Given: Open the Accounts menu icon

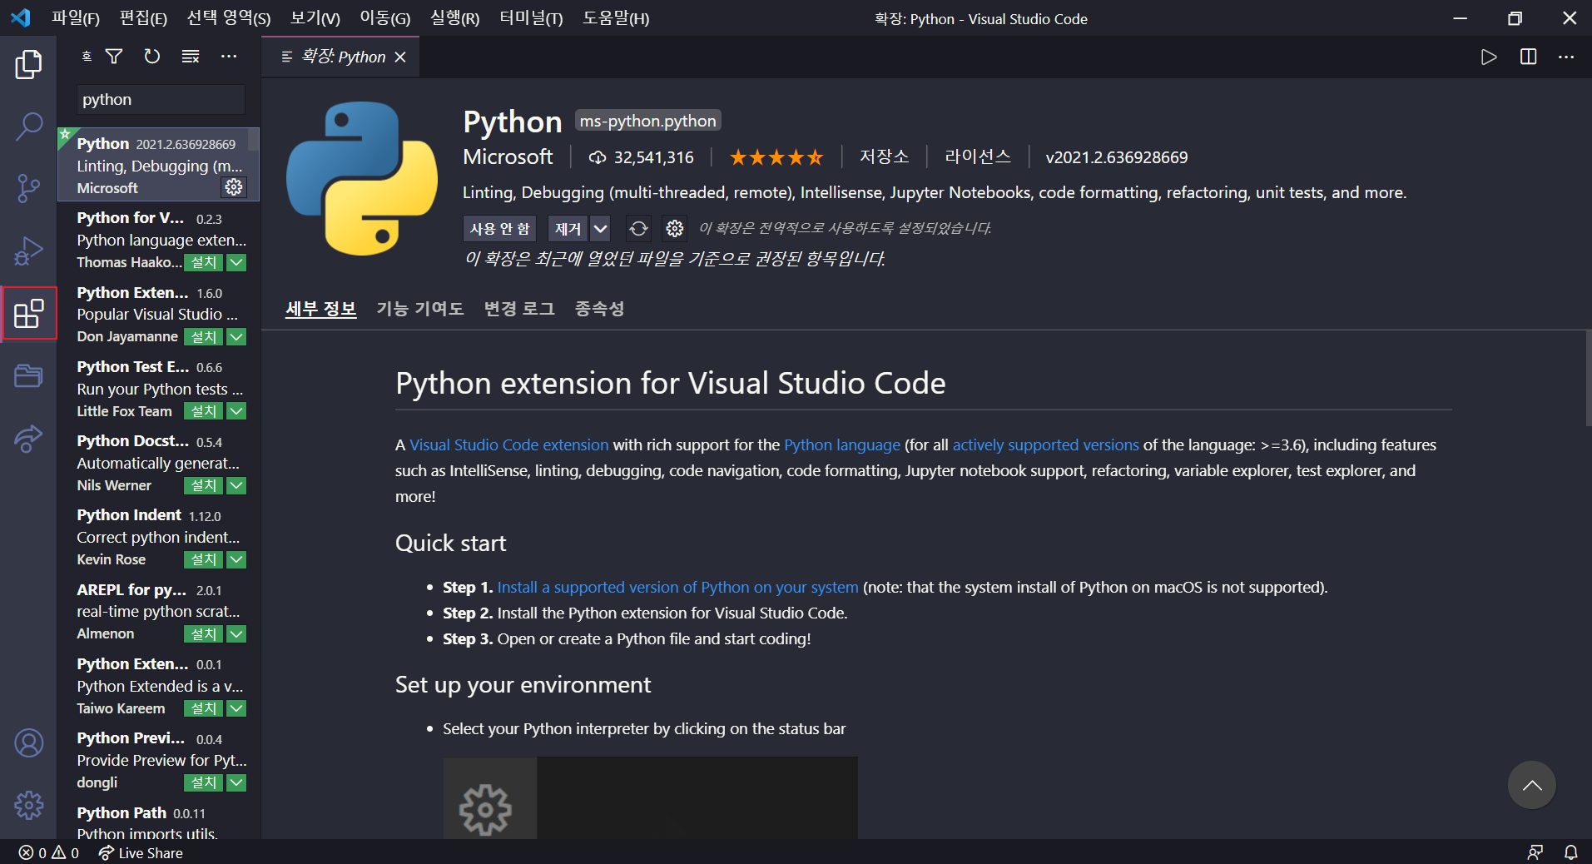Looking at the screenshot, I should (x=28, y=742).
